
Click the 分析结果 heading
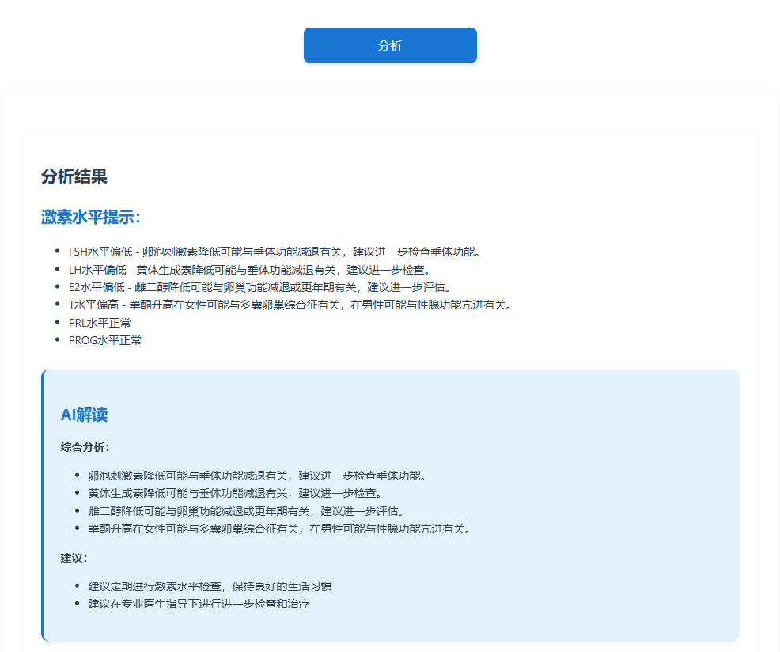tap(74, 176)
